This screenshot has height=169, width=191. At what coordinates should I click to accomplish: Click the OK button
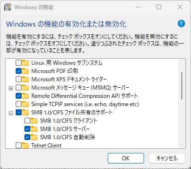[x=126, y=158]
